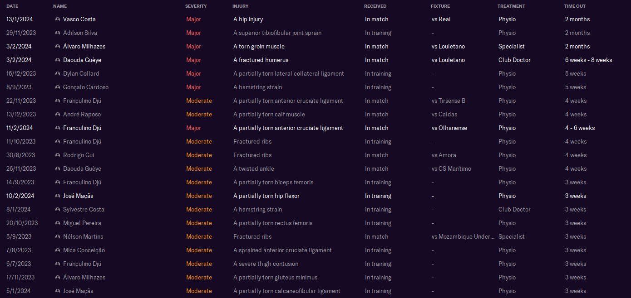Sort the table by the Date column

[12, 6]
